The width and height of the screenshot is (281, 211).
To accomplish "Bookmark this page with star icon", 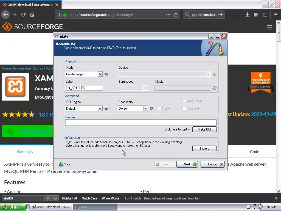I will point(176,15).
